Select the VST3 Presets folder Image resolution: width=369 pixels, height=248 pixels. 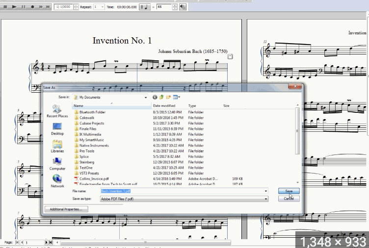pos(89,173)
